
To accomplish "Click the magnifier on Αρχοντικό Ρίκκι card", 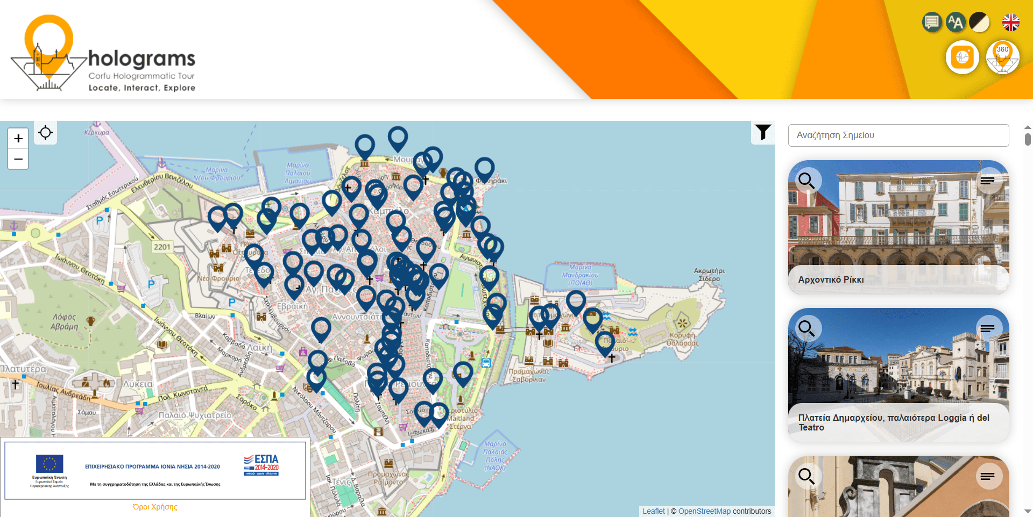I will tap(806, 181).
